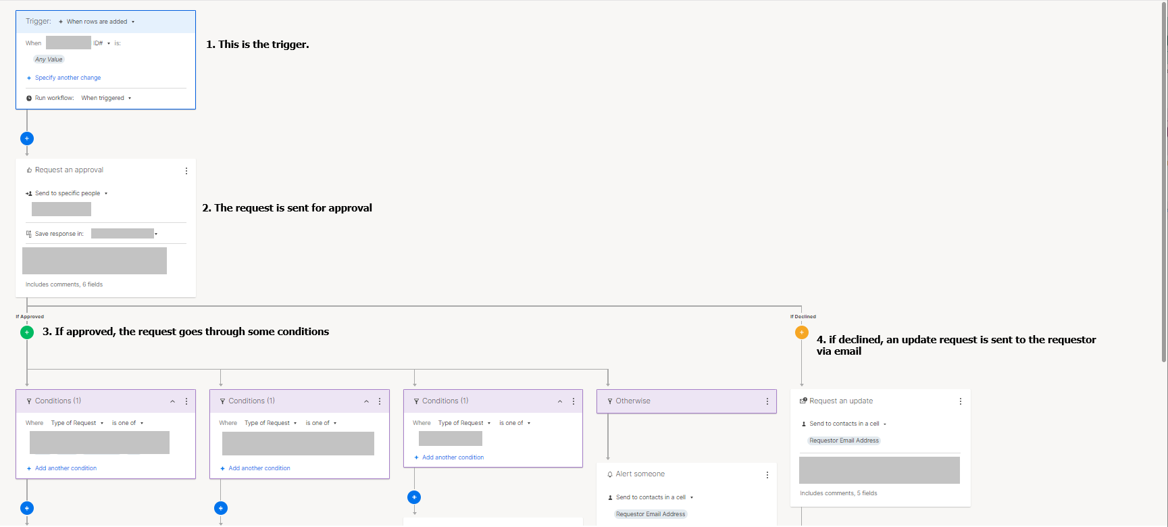
Task: Click Specify another change link
Action: click(x=68, y=78)
